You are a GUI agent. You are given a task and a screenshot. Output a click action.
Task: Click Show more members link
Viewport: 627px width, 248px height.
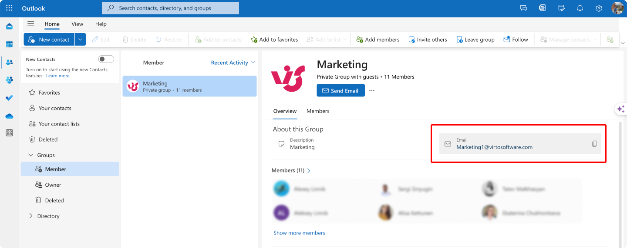click(x=299, y=233)
